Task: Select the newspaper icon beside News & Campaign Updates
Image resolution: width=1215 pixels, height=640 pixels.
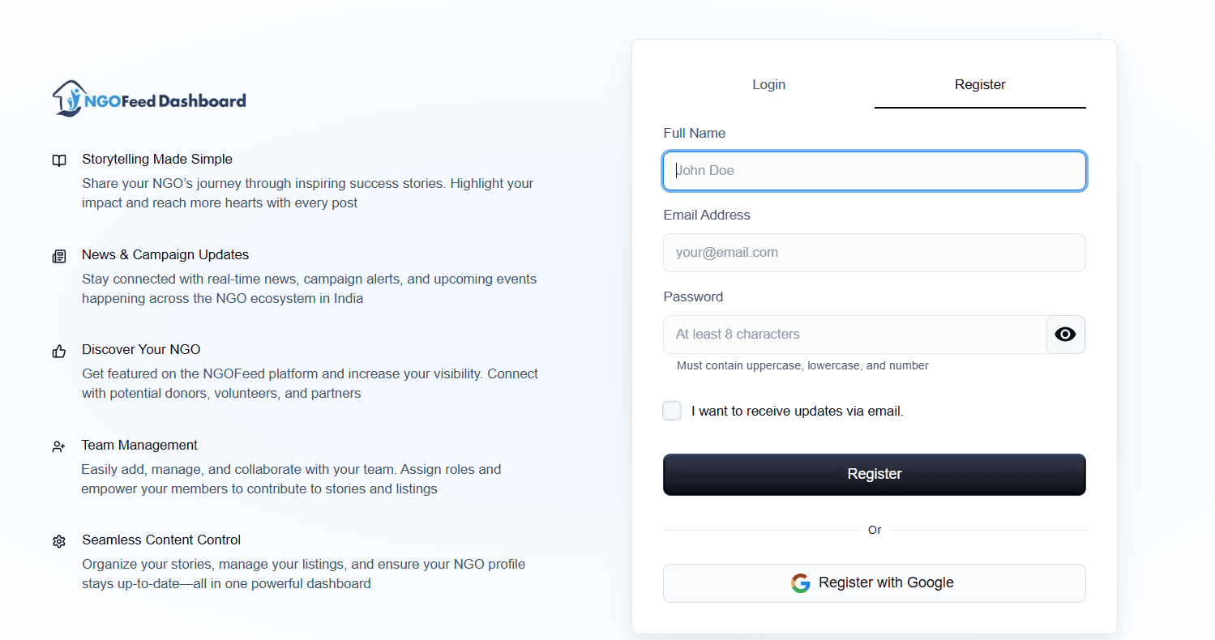Action: [x=58, y=255]
